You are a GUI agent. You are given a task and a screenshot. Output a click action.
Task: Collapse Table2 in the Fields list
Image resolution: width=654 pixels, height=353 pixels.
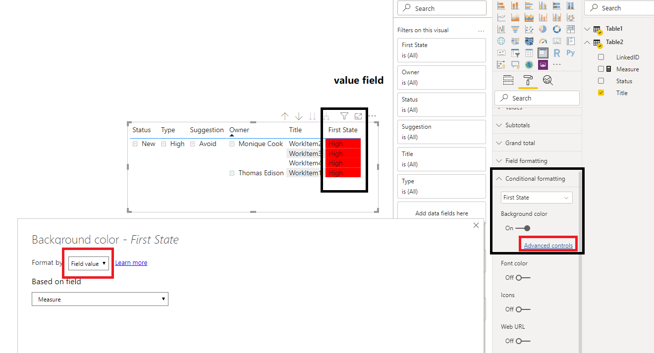588,43
